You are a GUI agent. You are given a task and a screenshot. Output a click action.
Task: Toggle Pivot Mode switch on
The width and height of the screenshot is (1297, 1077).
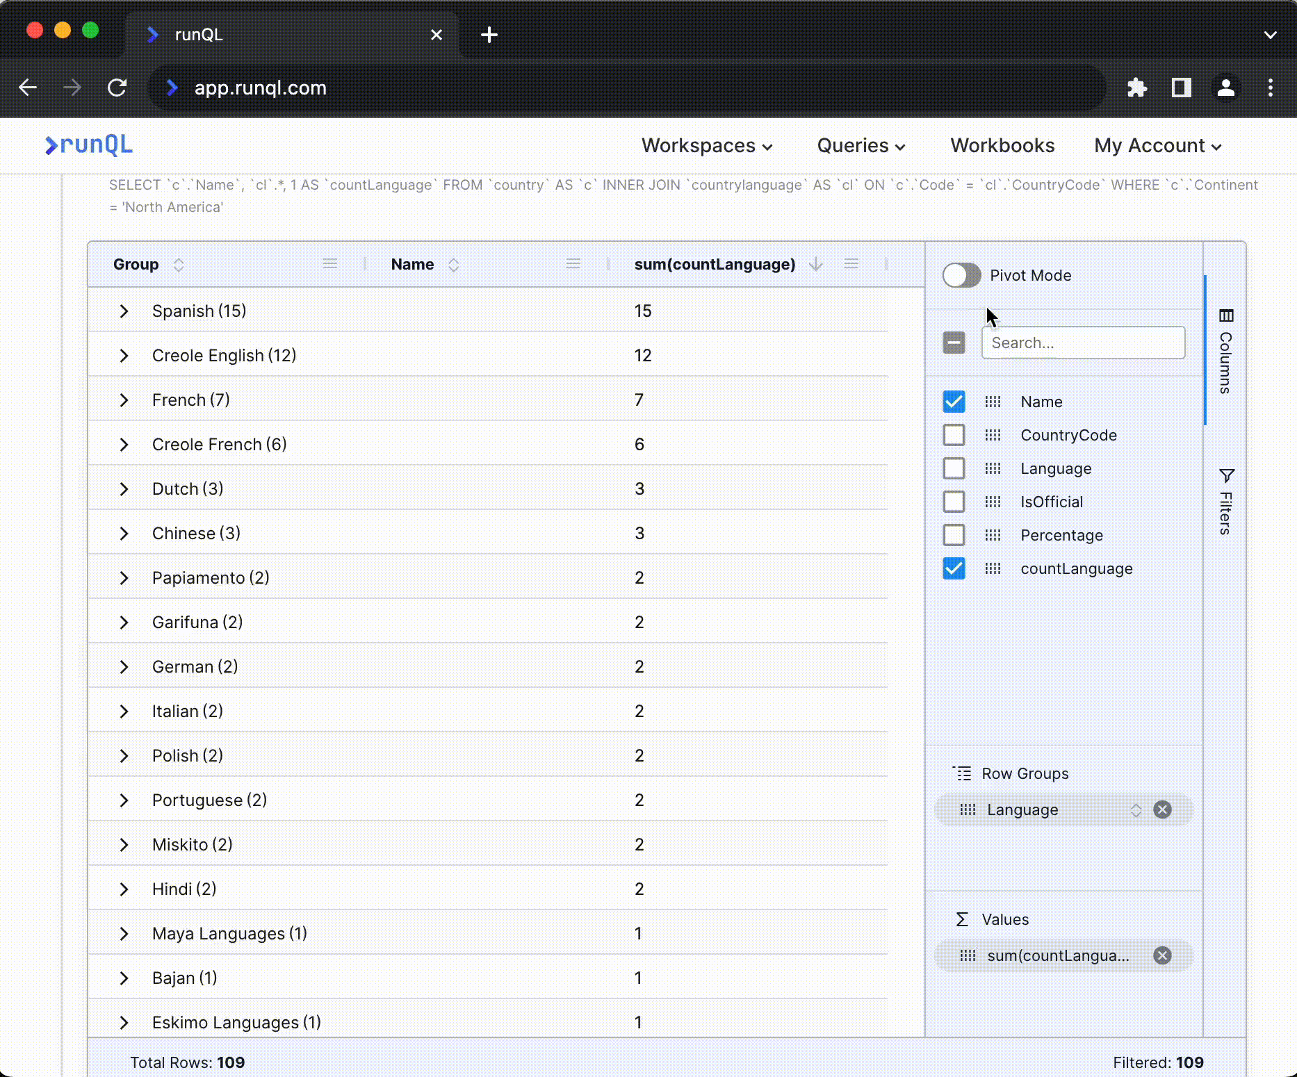click(x=961, y=275)
